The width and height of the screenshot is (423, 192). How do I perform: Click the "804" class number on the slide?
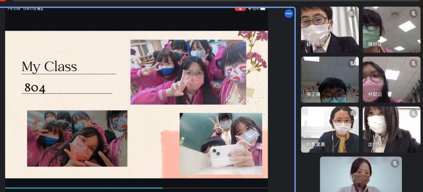click(35, 88)
